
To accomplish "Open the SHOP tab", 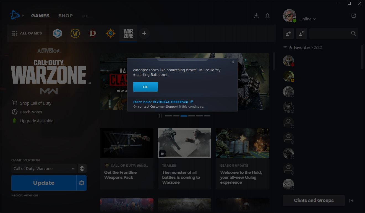I will coord(66,16).
